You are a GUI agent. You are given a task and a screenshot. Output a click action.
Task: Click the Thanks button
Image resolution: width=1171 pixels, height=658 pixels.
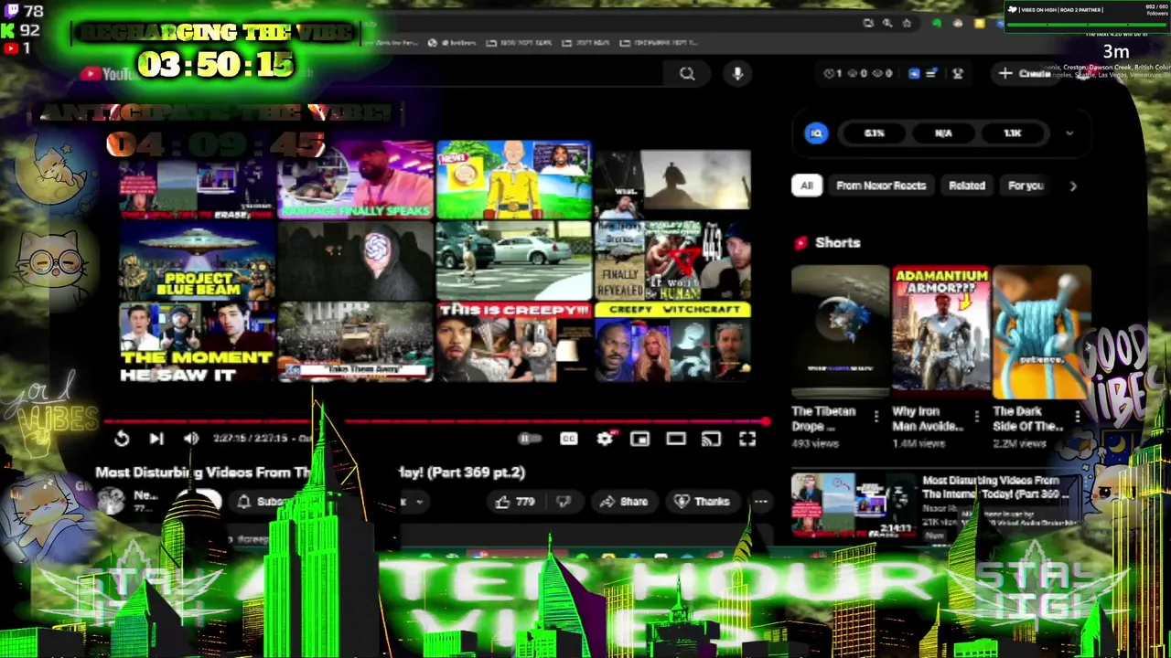(x=702, y=501)
